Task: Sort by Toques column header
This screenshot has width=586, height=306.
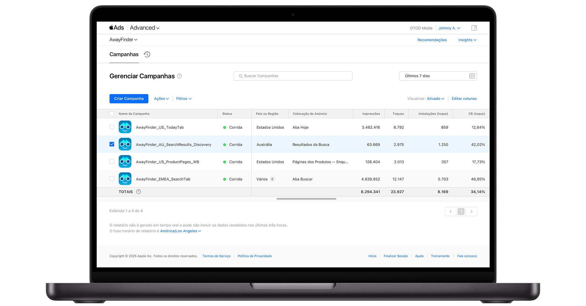Action: (398, 114)
